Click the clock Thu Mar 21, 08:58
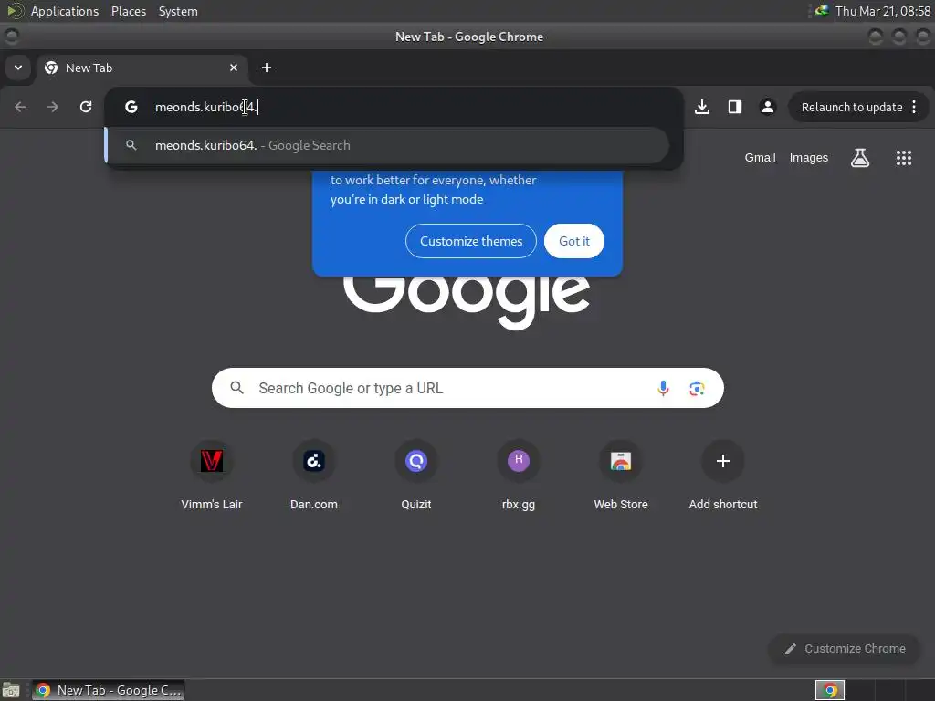This screenshot has height=701, width=935. click(883, 11)
